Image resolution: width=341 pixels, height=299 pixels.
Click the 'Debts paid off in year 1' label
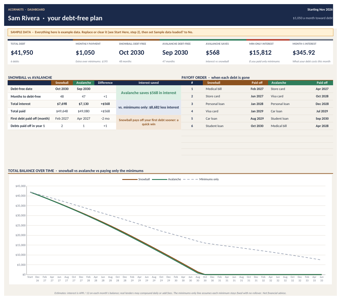click(28, 126)
